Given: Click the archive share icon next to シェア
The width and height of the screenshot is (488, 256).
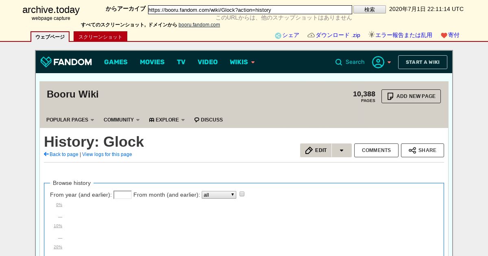Looking at the screenshot, I should pyautogui.click(x=278, y=36).
